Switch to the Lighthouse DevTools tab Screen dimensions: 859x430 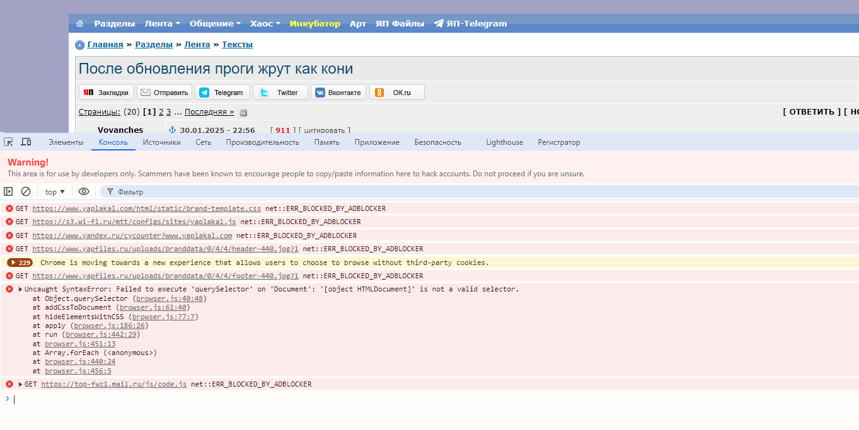point(505,142)
